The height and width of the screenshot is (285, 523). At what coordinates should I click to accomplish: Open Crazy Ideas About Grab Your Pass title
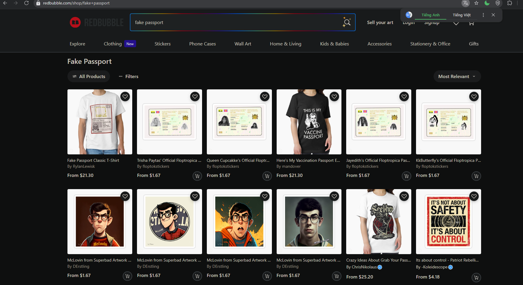coord(379,260)
